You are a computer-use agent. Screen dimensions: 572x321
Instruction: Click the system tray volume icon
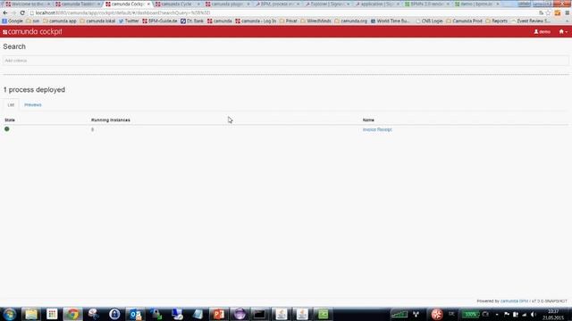coord(533,314)
